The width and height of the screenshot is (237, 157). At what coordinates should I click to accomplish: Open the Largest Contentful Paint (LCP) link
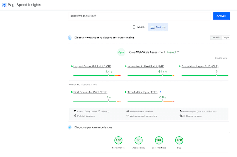click(x=96, y=67)
